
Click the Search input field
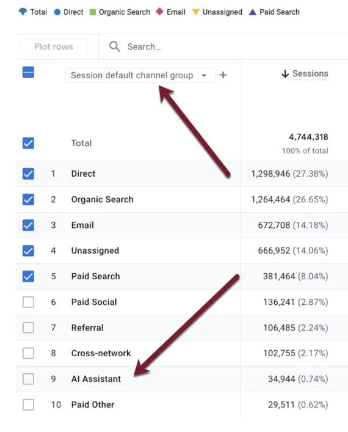pos(144,46)
